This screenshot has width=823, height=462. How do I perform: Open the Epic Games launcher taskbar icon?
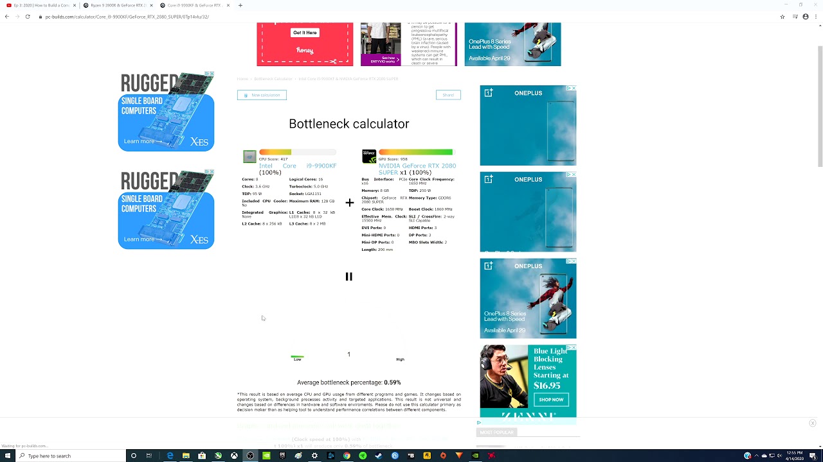[x=282, y=456]
